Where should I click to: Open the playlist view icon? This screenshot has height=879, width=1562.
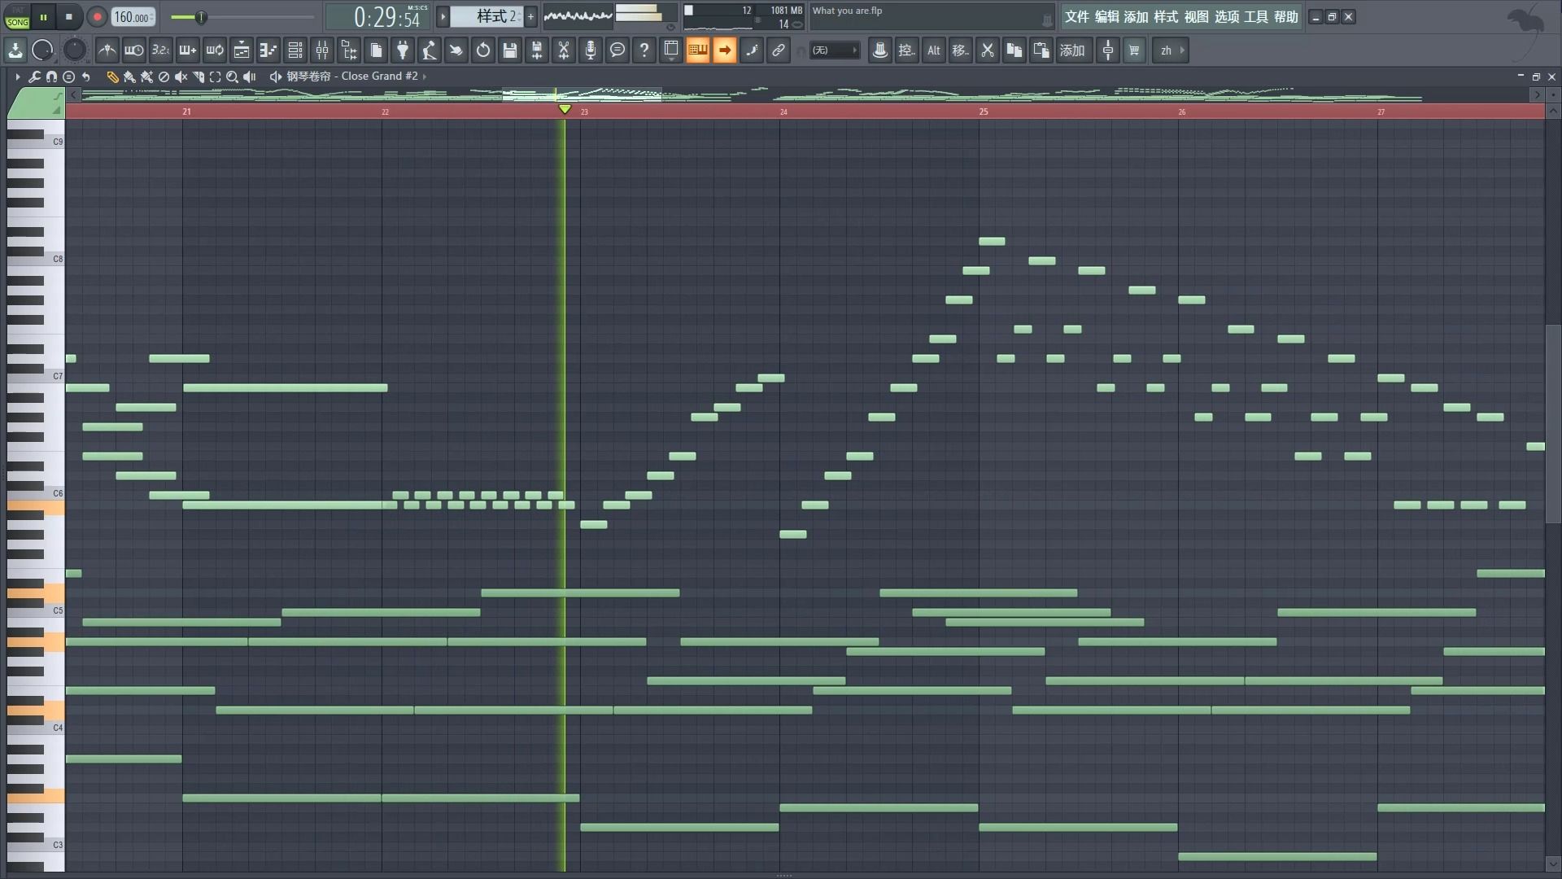[x=242, y=50]
